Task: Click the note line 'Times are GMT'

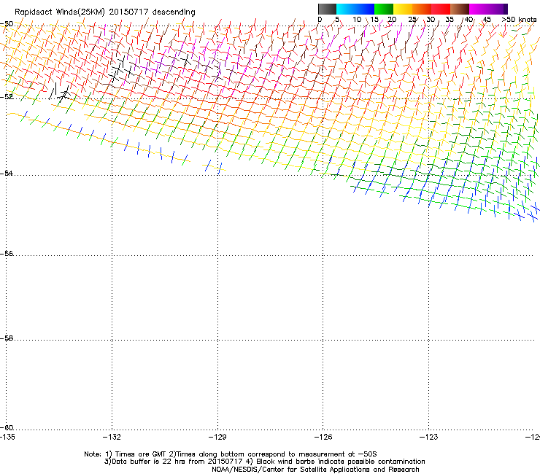Action: (140, 454)
